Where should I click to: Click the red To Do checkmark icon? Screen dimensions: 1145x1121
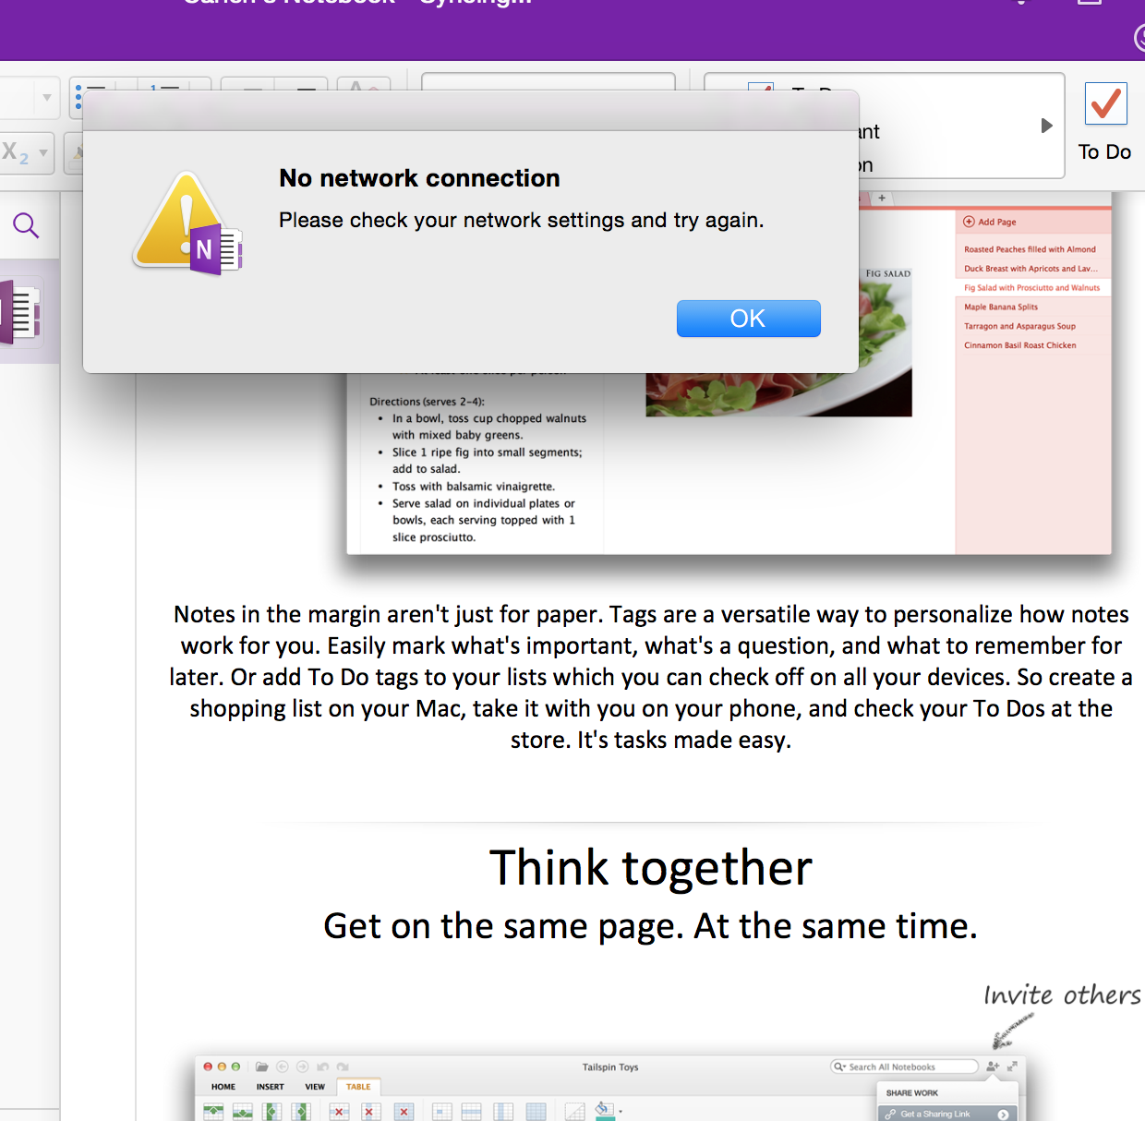click(x=1105, y=103)
